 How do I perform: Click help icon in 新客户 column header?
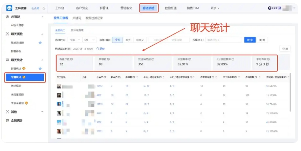(120, 77)
